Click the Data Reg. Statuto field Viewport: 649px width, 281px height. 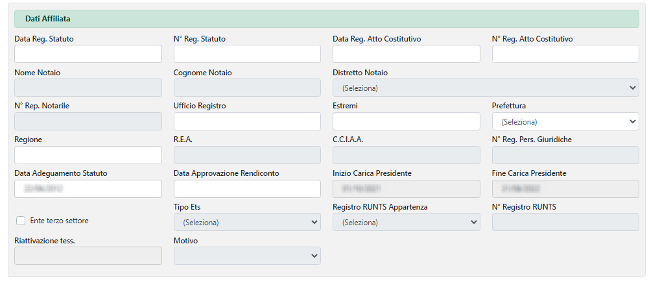point(88,54)
